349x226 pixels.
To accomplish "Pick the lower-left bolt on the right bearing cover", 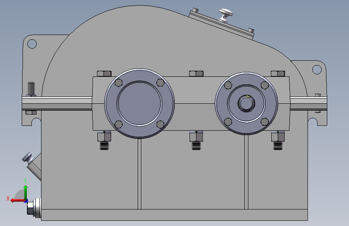I will (228, 122).
